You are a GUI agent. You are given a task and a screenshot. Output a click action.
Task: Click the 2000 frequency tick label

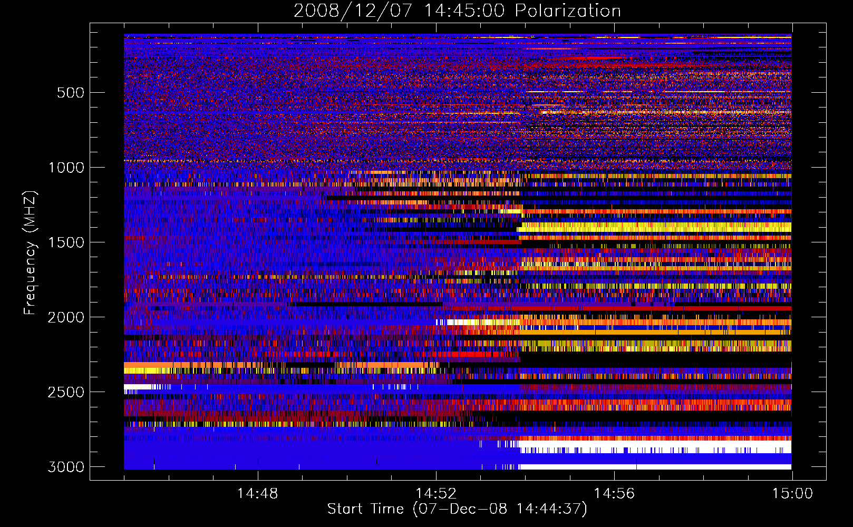pos(66,317)
